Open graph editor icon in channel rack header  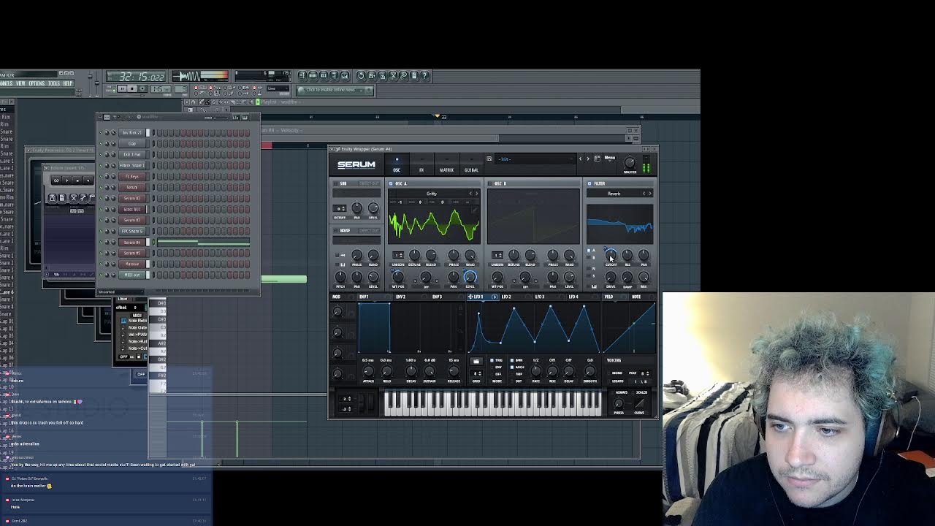(235, 118)
